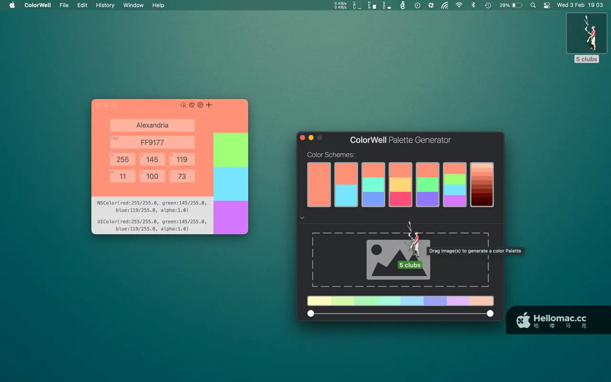Viewport: 611px width, 382px height.
Task: Click the date and time in menu bar
Action: [x=579, y=5]
